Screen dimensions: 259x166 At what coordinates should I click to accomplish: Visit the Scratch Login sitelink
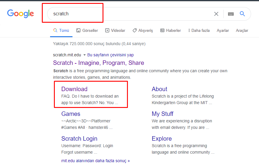[79, 139]
